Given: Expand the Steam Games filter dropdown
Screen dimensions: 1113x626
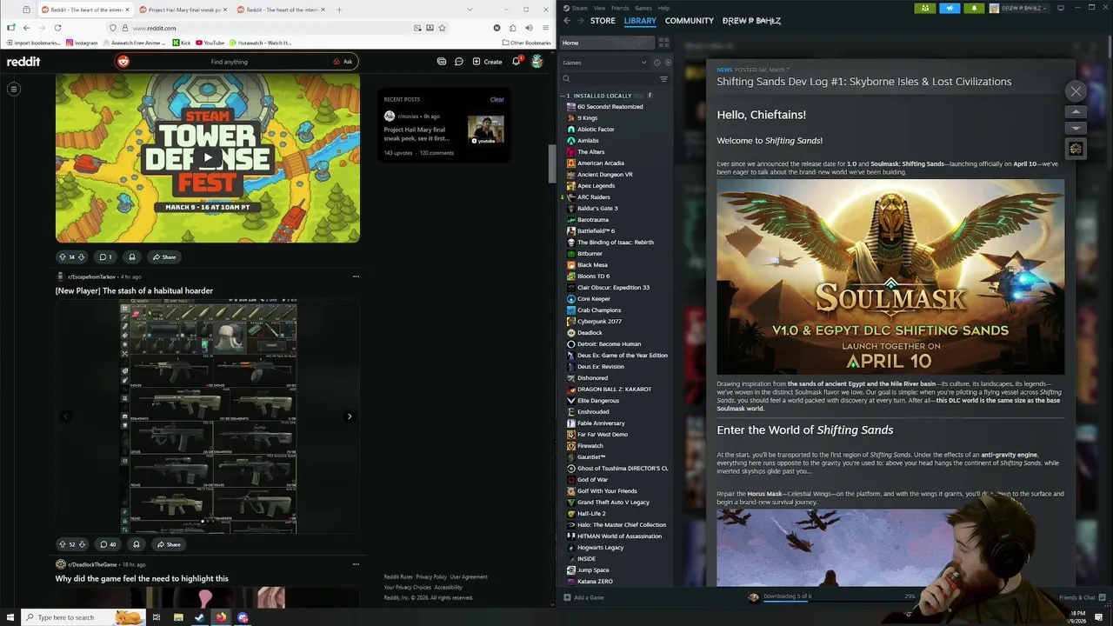Looking at the screenshot, I should coord(644,63).
